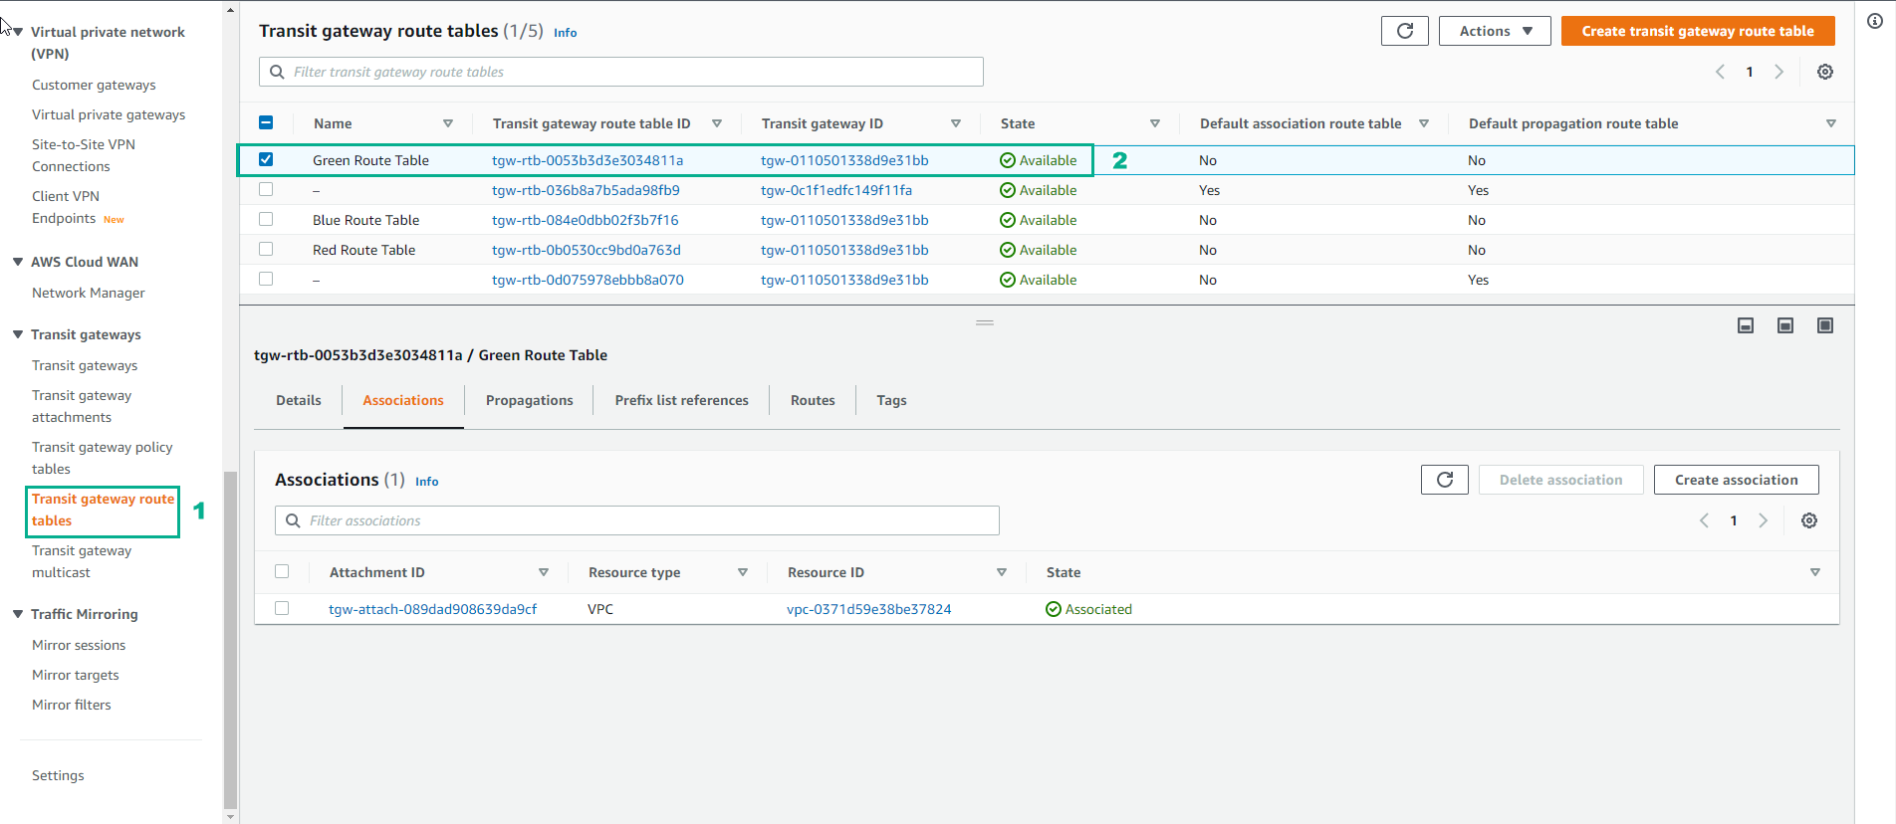The image size is (1896, 824).
Task: Go to next page of route tables
Action: pyautogui.click(x=1778, y=72)
